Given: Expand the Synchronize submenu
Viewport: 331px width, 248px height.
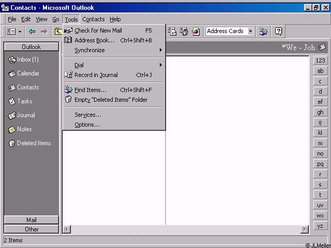Looking at the screenshot, I should (114, 50).
